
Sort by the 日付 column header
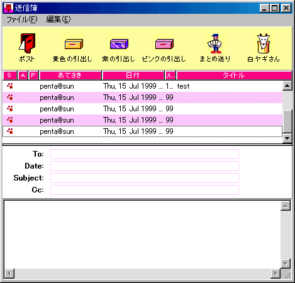pyautogui.click(x=133, y=75)
